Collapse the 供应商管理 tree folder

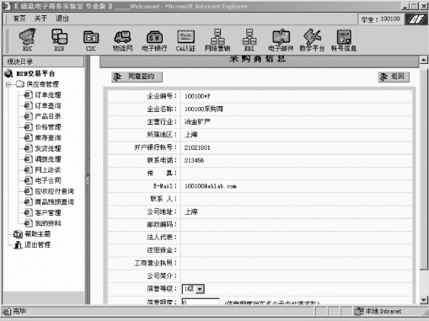[8, 84]
